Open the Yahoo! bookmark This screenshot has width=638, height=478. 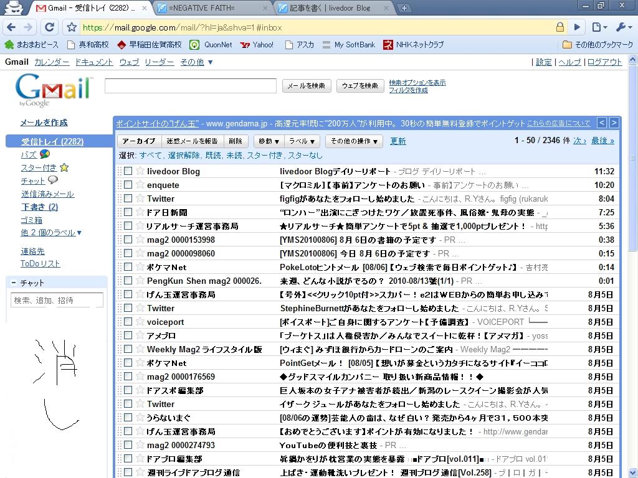point(257,45)
